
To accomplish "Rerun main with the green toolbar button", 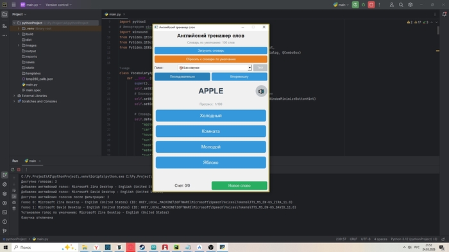I will (355, 5).
